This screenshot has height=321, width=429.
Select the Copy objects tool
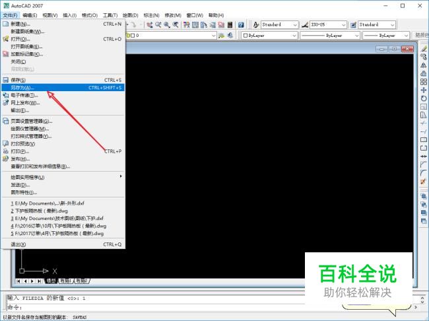pos(424,57)
